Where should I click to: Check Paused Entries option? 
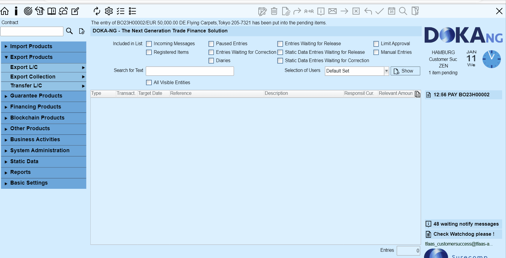(x=211, y=44)
